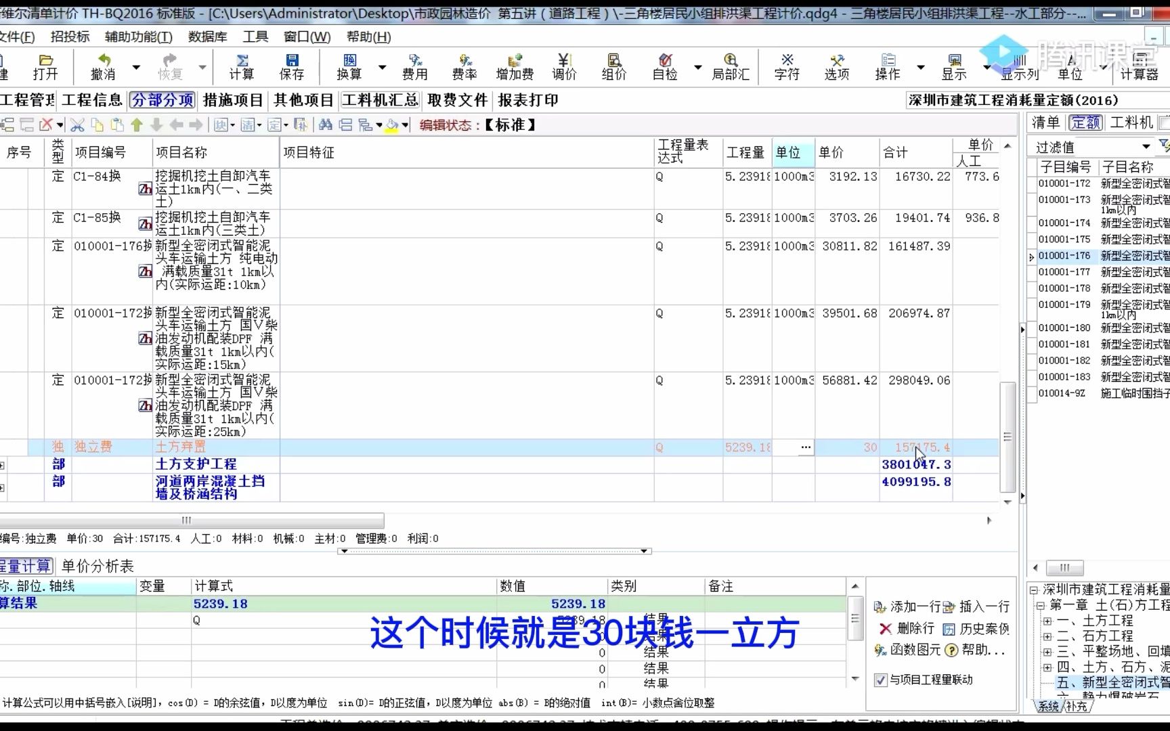Image resolution: width=1170 pixels, height=731 pixels.
Task: Switch to the 单价分析表 tab
Action: pyautogui.click(x=97, y=567)
